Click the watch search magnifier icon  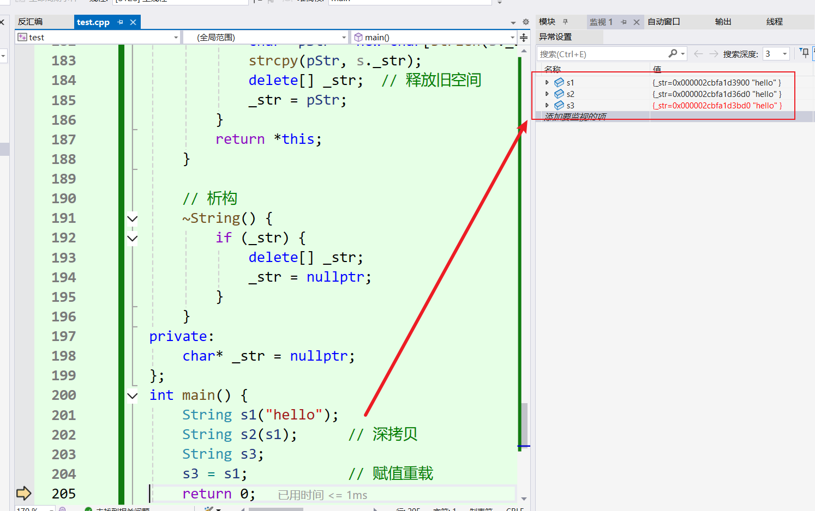673,53
